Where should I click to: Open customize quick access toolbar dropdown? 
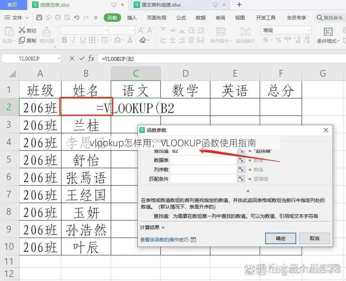pyautogui.click(x=96, y=18)
